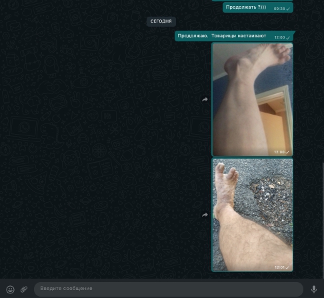
Task: Click the 09:28 delivery checkmark
Action: click(x=288, y=9)
